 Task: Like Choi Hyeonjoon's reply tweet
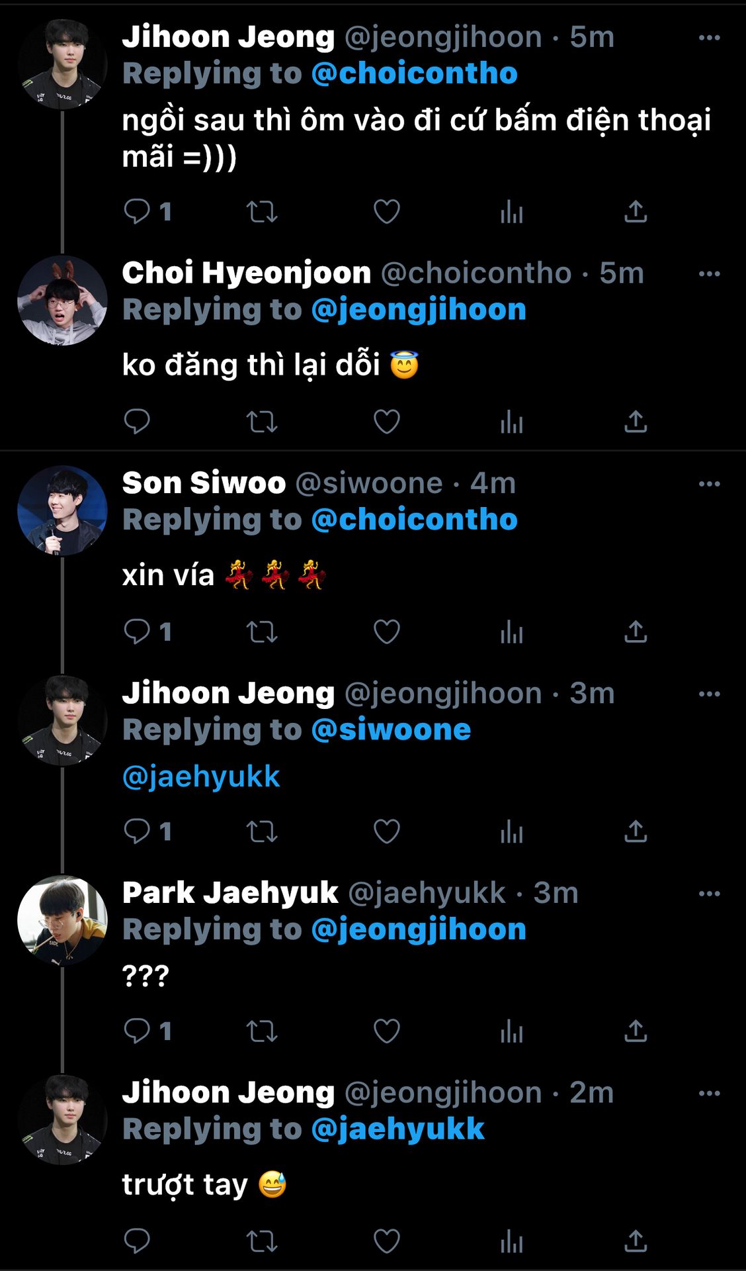tap(387, 422)
